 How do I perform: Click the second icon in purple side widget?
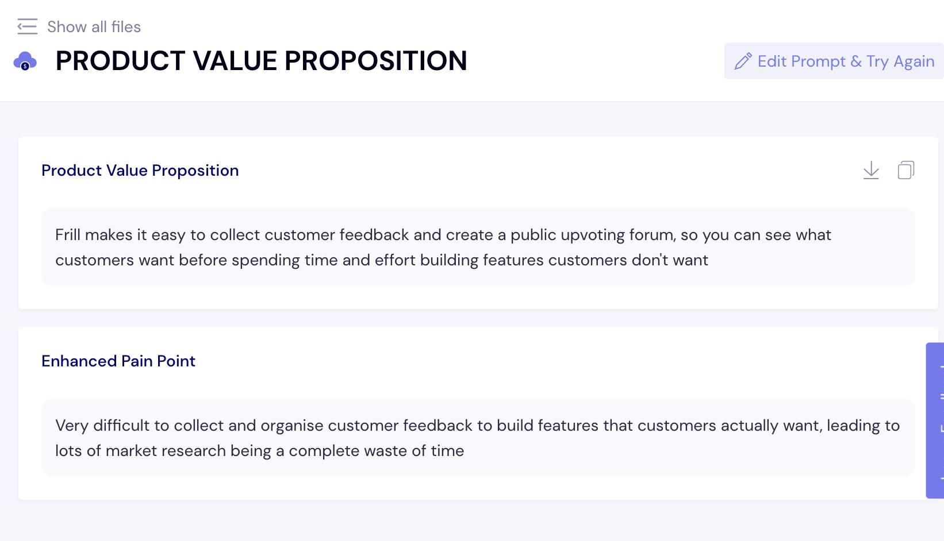[941, 397]
